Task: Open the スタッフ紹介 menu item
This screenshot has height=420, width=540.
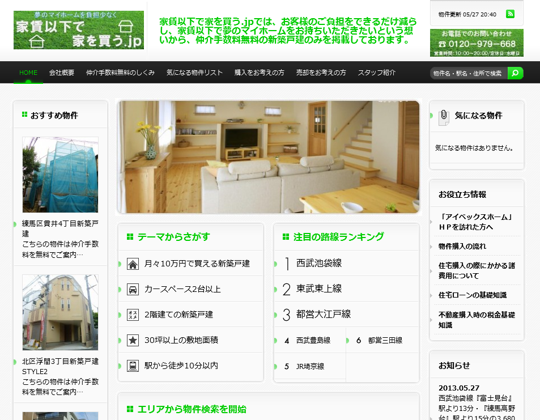Action: pyautogui.click(x=376, y=73)
